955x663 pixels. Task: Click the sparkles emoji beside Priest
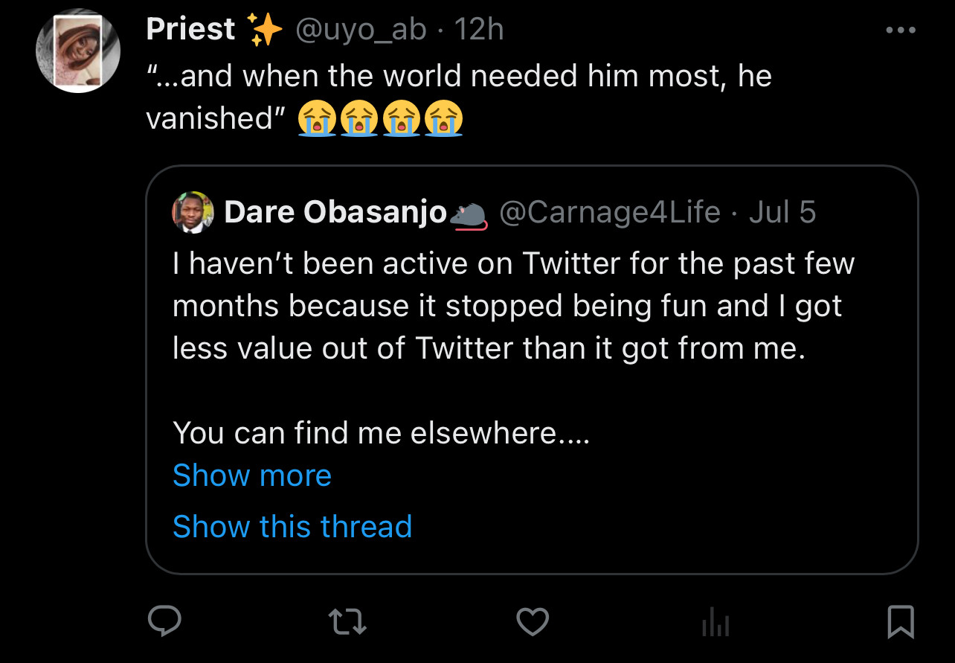click(266, 31)
